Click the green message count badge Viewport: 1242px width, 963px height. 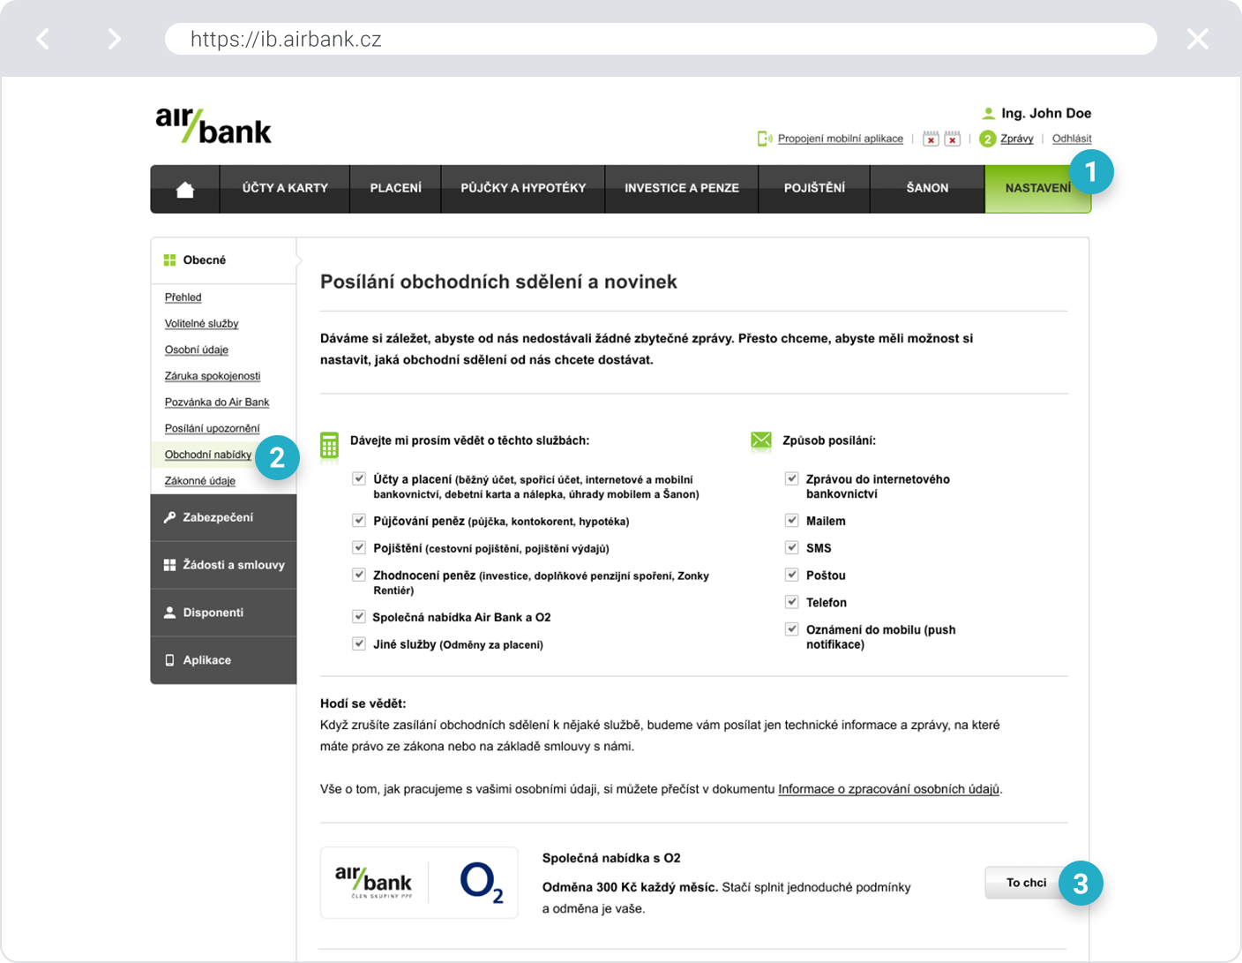pos(988,139)
